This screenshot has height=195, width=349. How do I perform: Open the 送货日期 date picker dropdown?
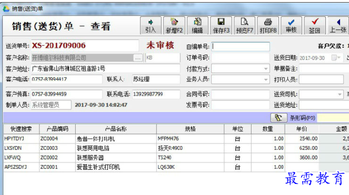339,58
